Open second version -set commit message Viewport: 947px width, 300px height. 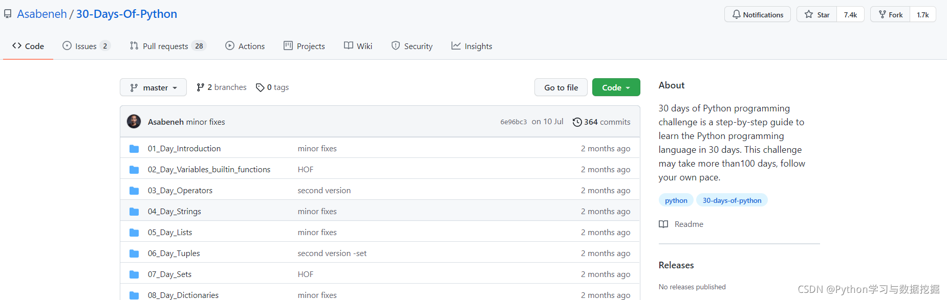click(x=332, y=253)
